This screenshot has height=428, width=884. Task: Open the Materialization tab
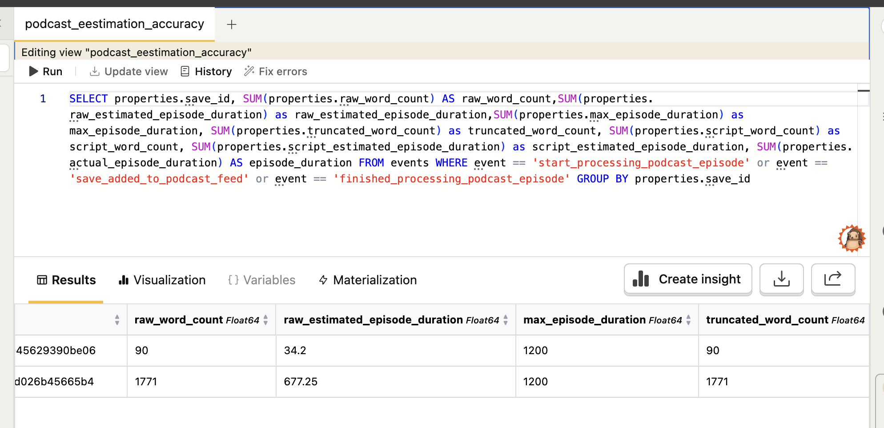pos(368,280)
